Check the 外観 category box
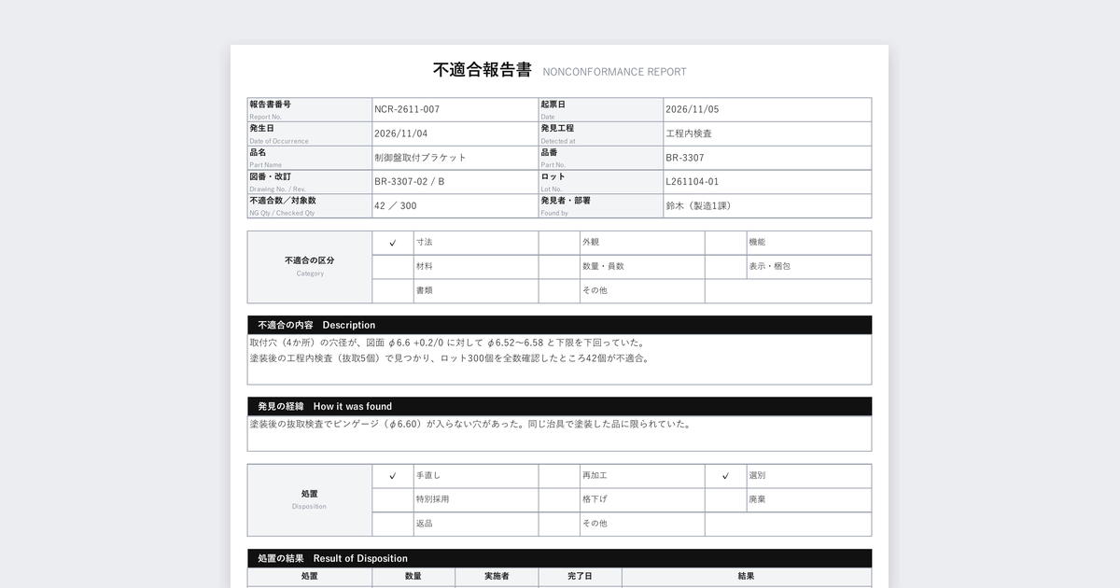The height and width of the screenshot is (588, 1120). [x=559, y=243]
